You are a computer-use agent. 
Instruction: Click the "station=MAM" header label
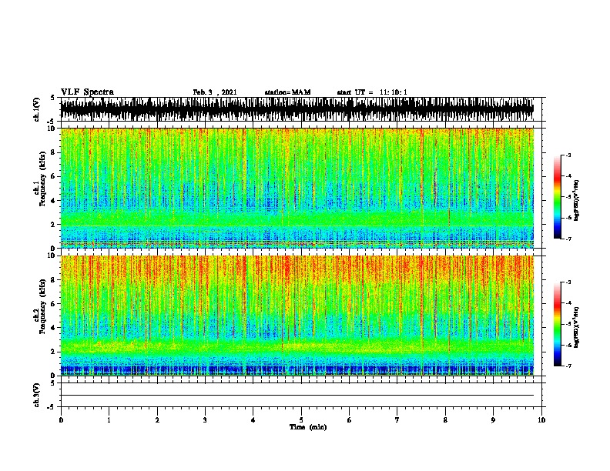tap(287, 92)
